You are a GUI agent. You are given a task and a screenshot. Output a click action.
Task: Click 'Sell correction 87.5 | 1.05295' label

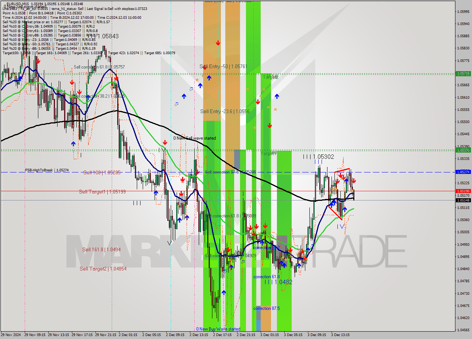230,172
